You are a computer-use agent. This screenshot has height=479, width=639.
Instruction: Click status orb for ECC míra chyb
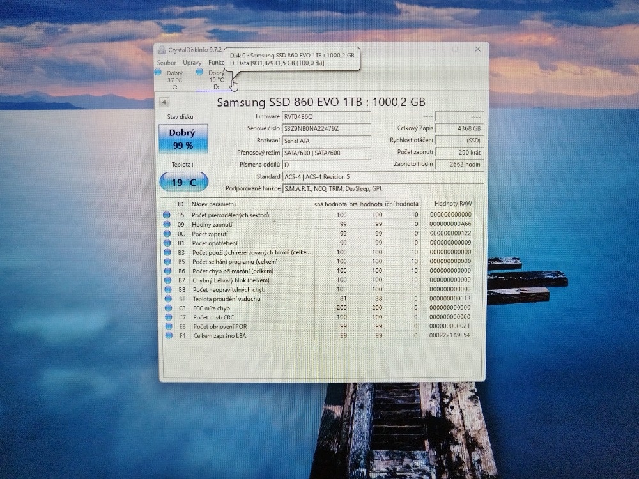[167, 308]
